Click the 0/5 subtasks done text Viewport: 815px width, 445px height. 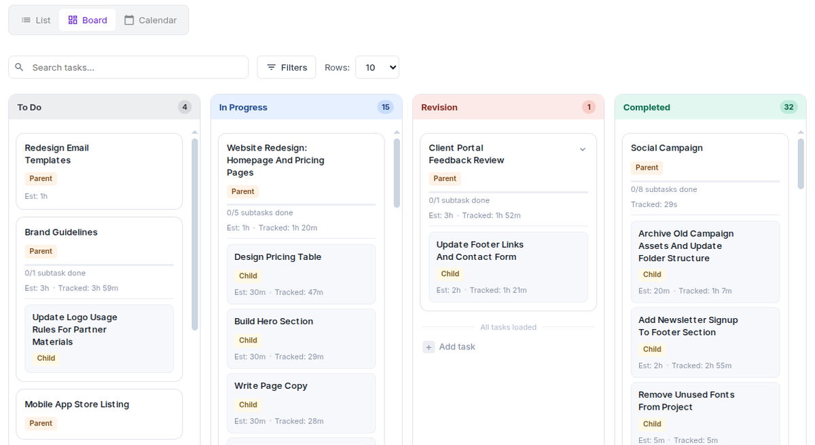point(260,213)
